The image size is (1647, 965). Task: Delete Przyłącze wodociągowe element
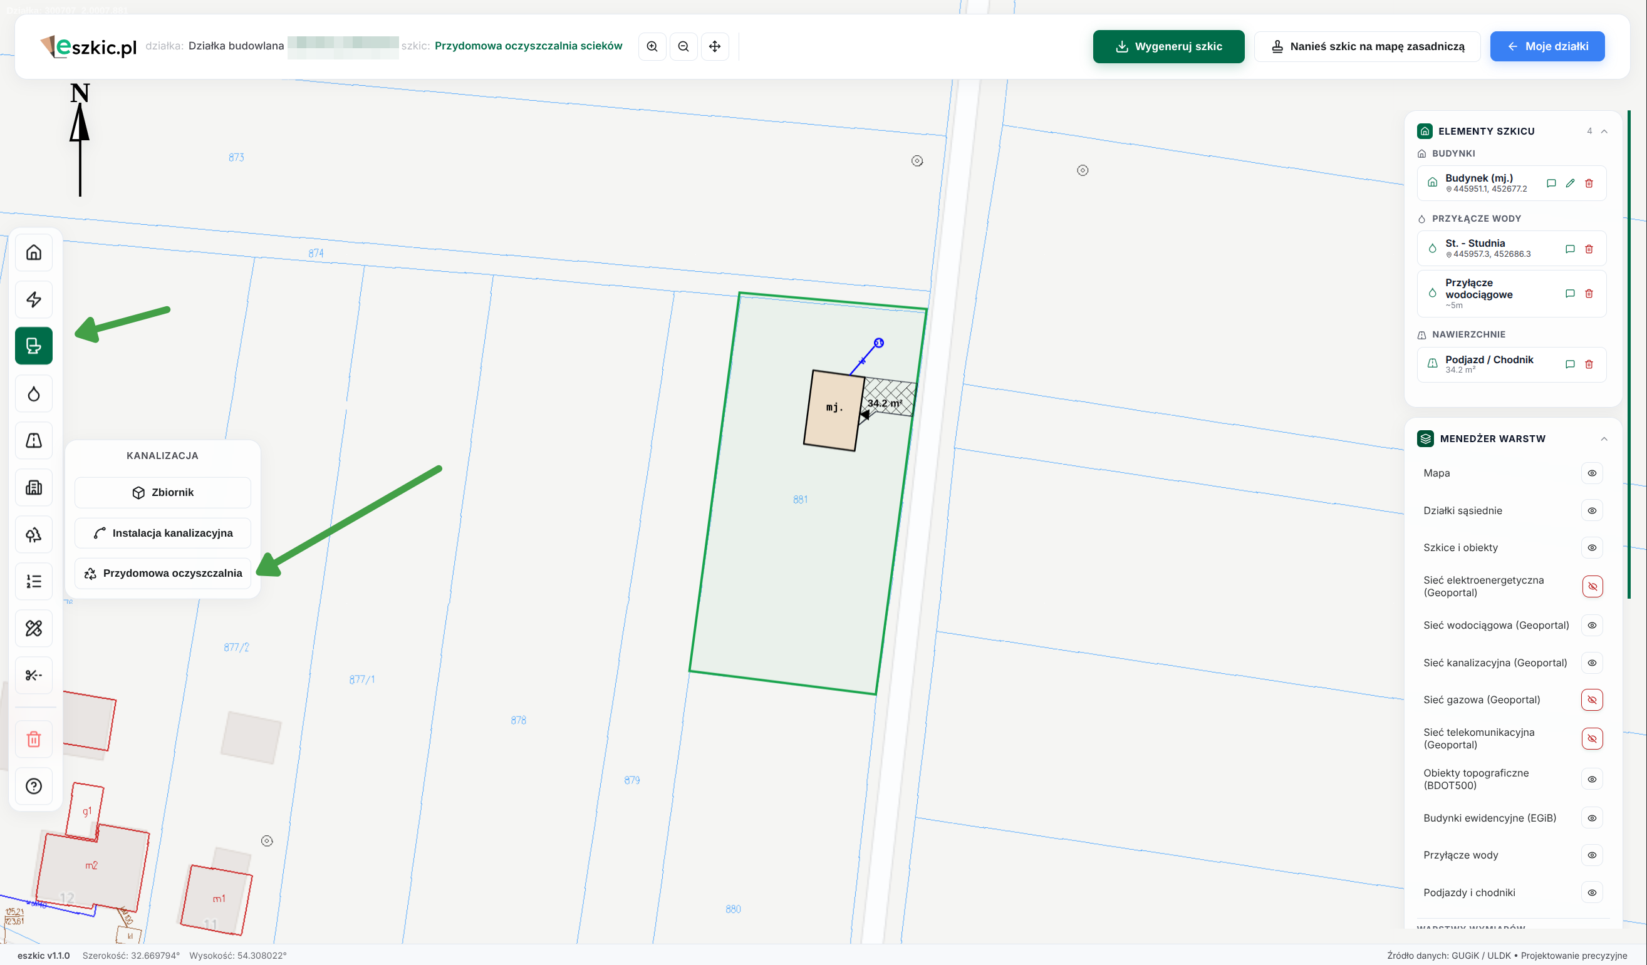tap(1589, 294)
